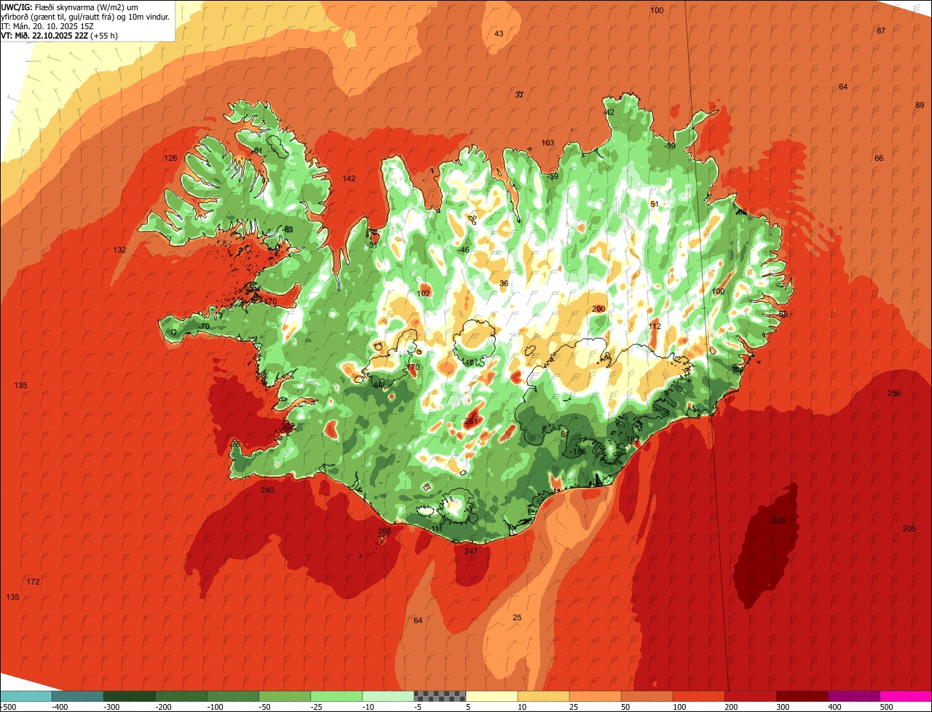This screenshot has height=712, width=932.
Task: Click the flux value '205' on the map
Action: [x=909, y=529]
